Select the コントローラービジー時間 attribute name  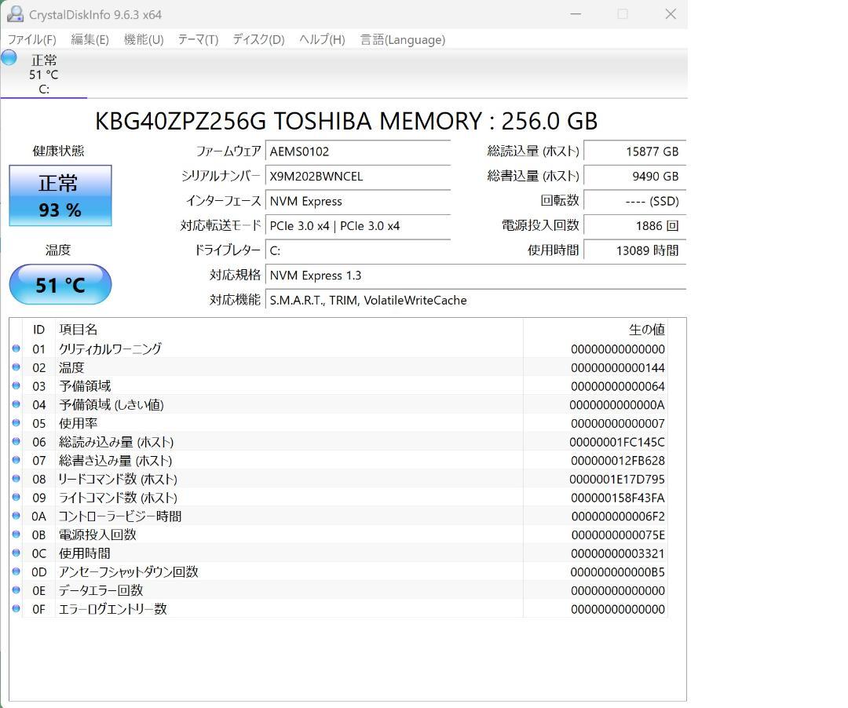(120, 516)
